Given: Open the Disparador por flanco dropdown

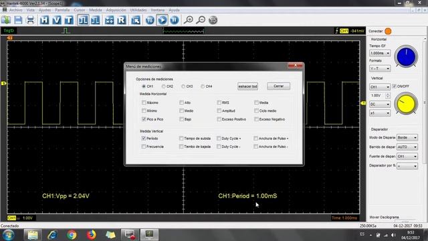Looking at the screenshot, I should pyautogui.click(x=407, y=166).
